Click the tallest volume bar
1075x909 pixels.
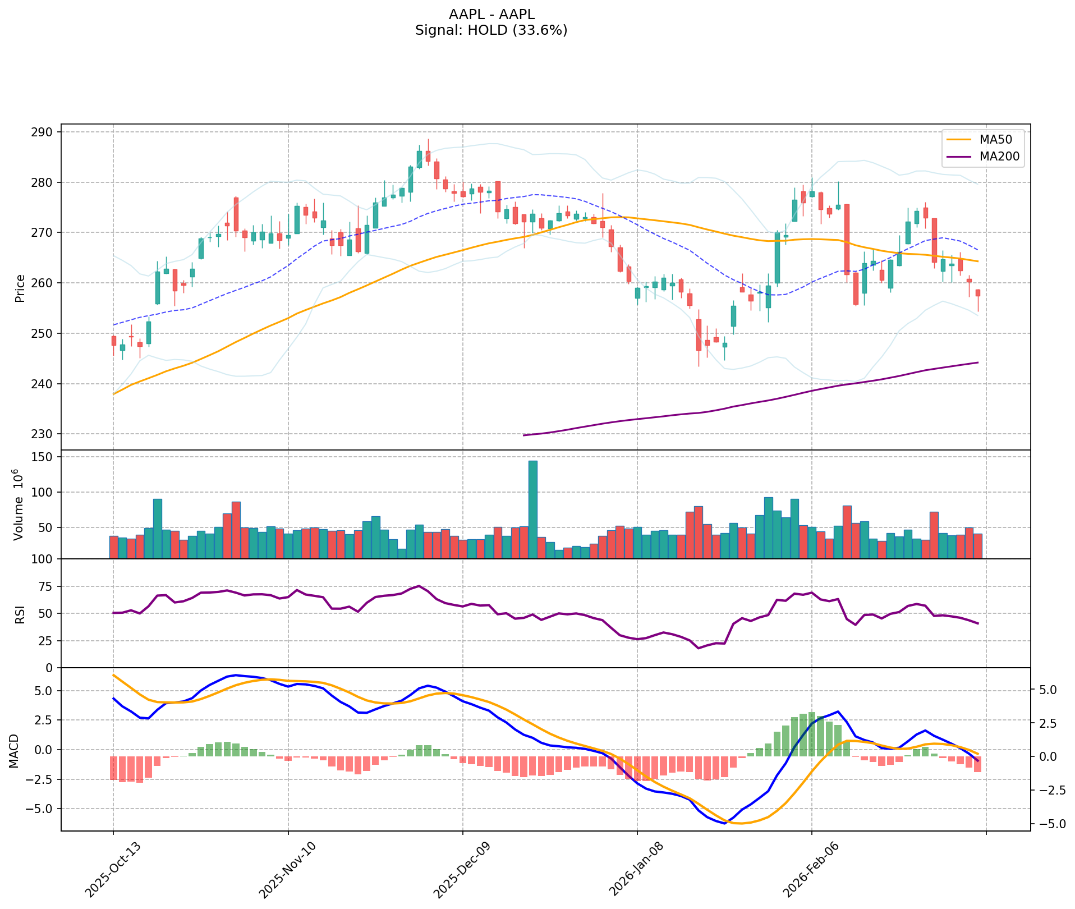[x=532, y=509]
